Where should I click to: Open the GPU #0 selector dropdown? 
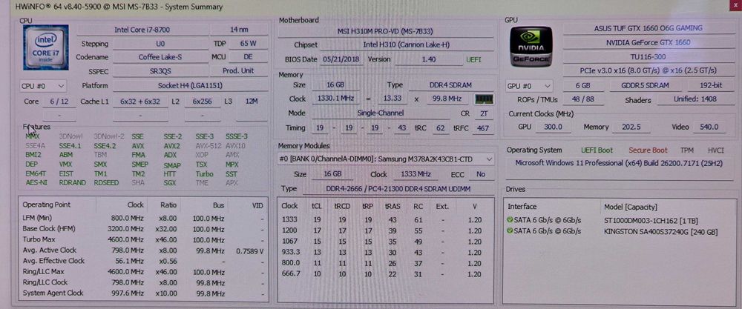[528, 86]
